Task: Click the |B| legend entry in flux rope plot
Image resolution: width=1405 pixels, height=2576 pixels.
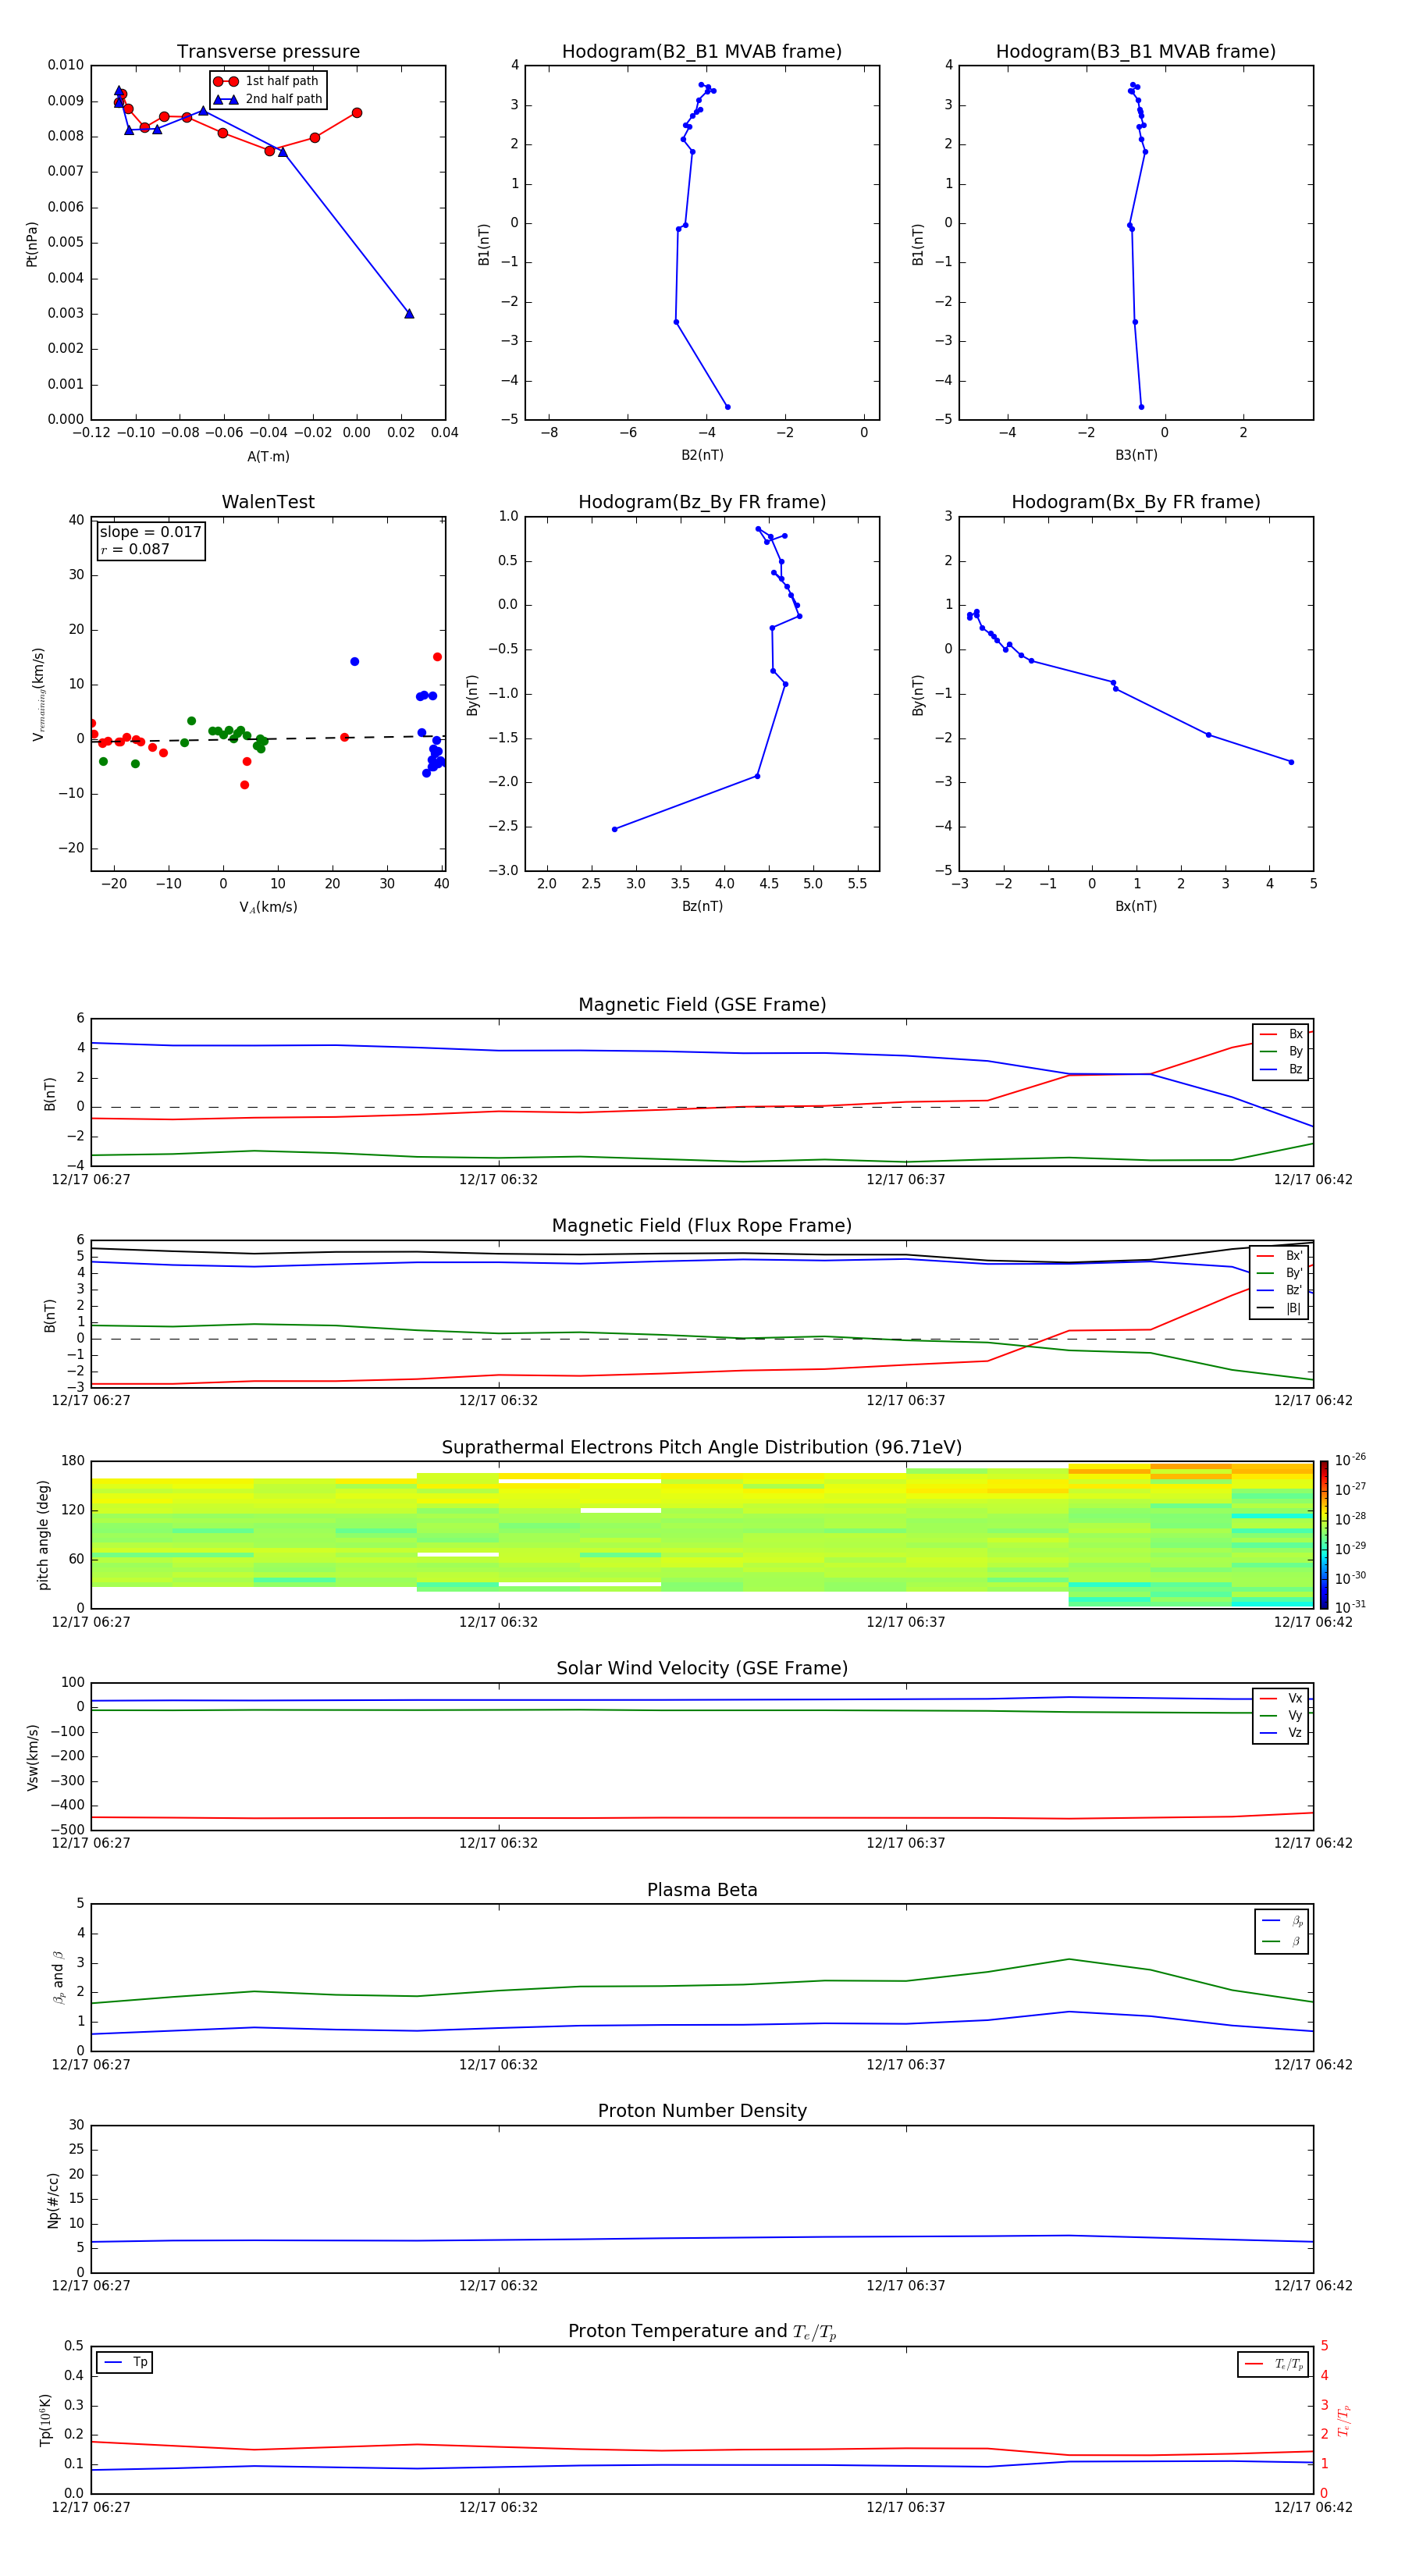Action: click(x=1280, y=1308)
